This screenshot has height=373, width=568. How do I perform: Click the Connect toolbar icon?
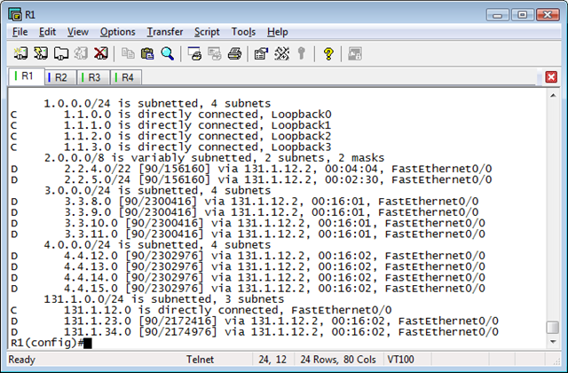click(x=20, y=53)
